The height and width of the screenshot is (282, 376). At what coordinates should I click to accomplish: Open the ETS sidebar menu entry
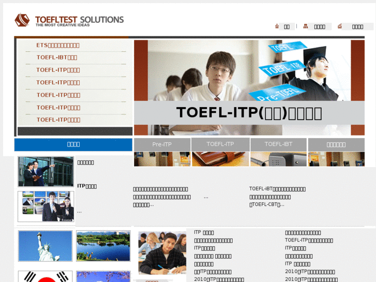pos(58,46)
